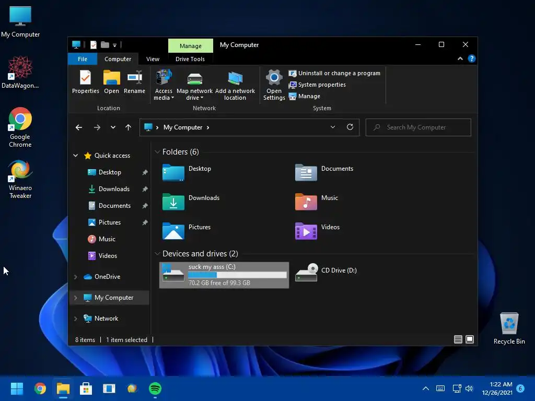The image size is (535, 401).
Task: Collapse the Folders (6) group
Action: point(157,152)
